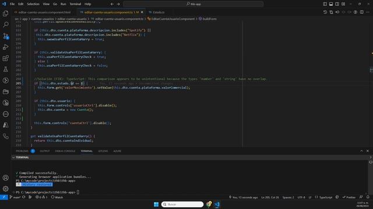Image resolution: width=373 pixels, height=209 pixels.
Task: Open the Testing flask view
Action: (5, 69)
